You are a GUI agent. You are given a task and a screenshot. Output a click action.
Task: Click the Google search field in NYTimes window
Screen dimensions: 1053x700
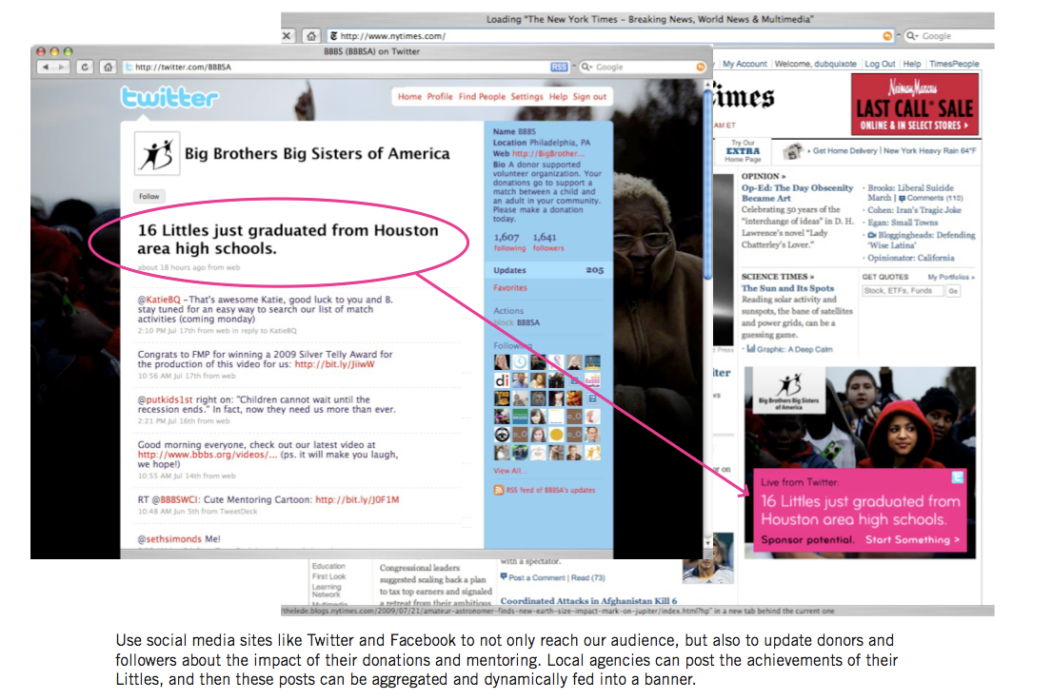pos(949,36)
